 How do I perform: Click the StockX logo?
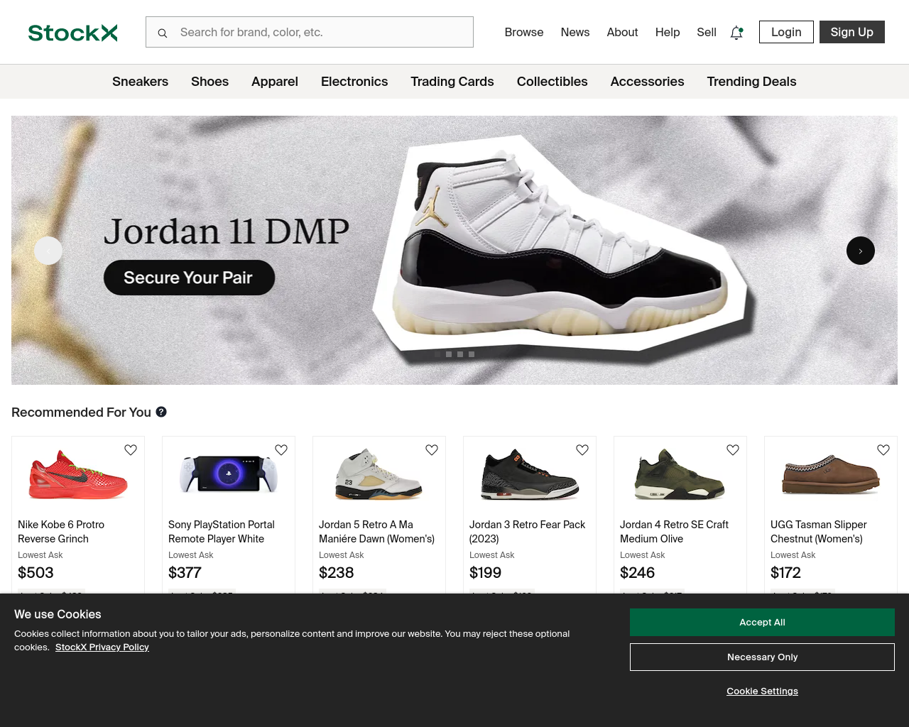[x=72, y=33]
